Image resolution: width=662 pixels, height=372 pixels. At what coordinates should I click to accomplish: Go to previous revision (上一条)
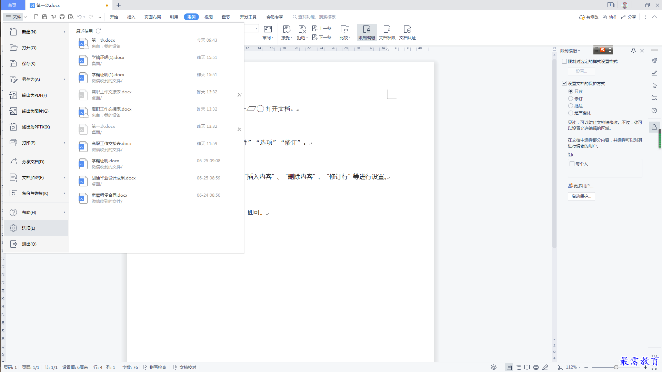pyautogui.click(x=322, y=28)
